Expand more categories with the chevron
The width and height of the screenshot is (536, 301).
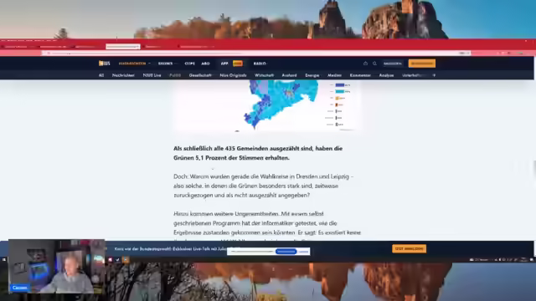point(434,75)
